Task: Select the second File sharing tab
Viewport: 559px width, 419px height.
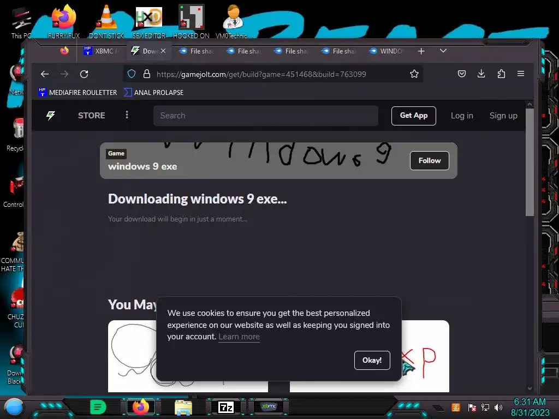Action: tap(244, 51)
